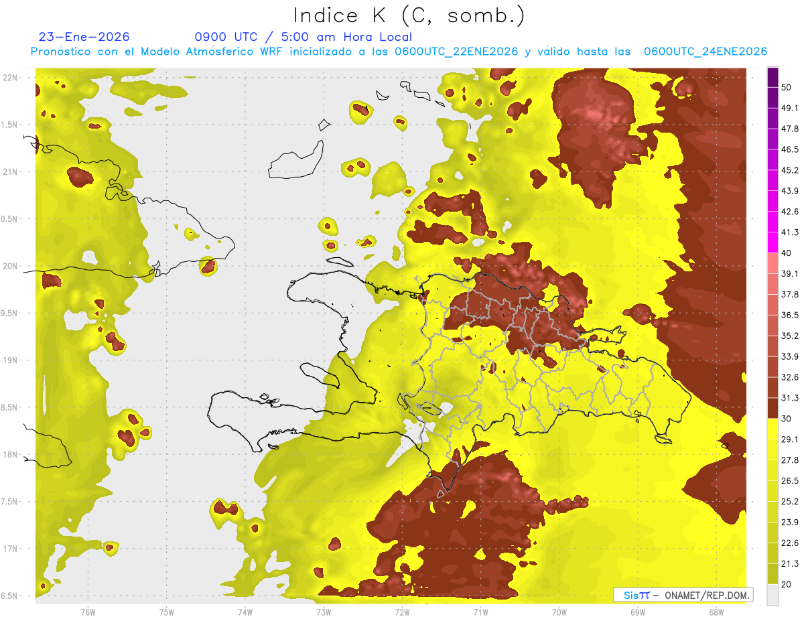Click the color scale value "39.1"
The width and height of the screenshot is (804, 621).
[x=790, y=273]
